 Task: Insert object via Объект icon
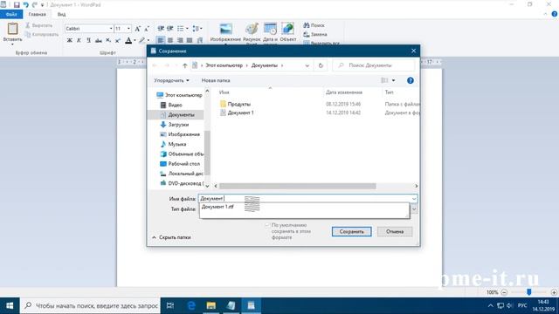(x=287, y=29)
